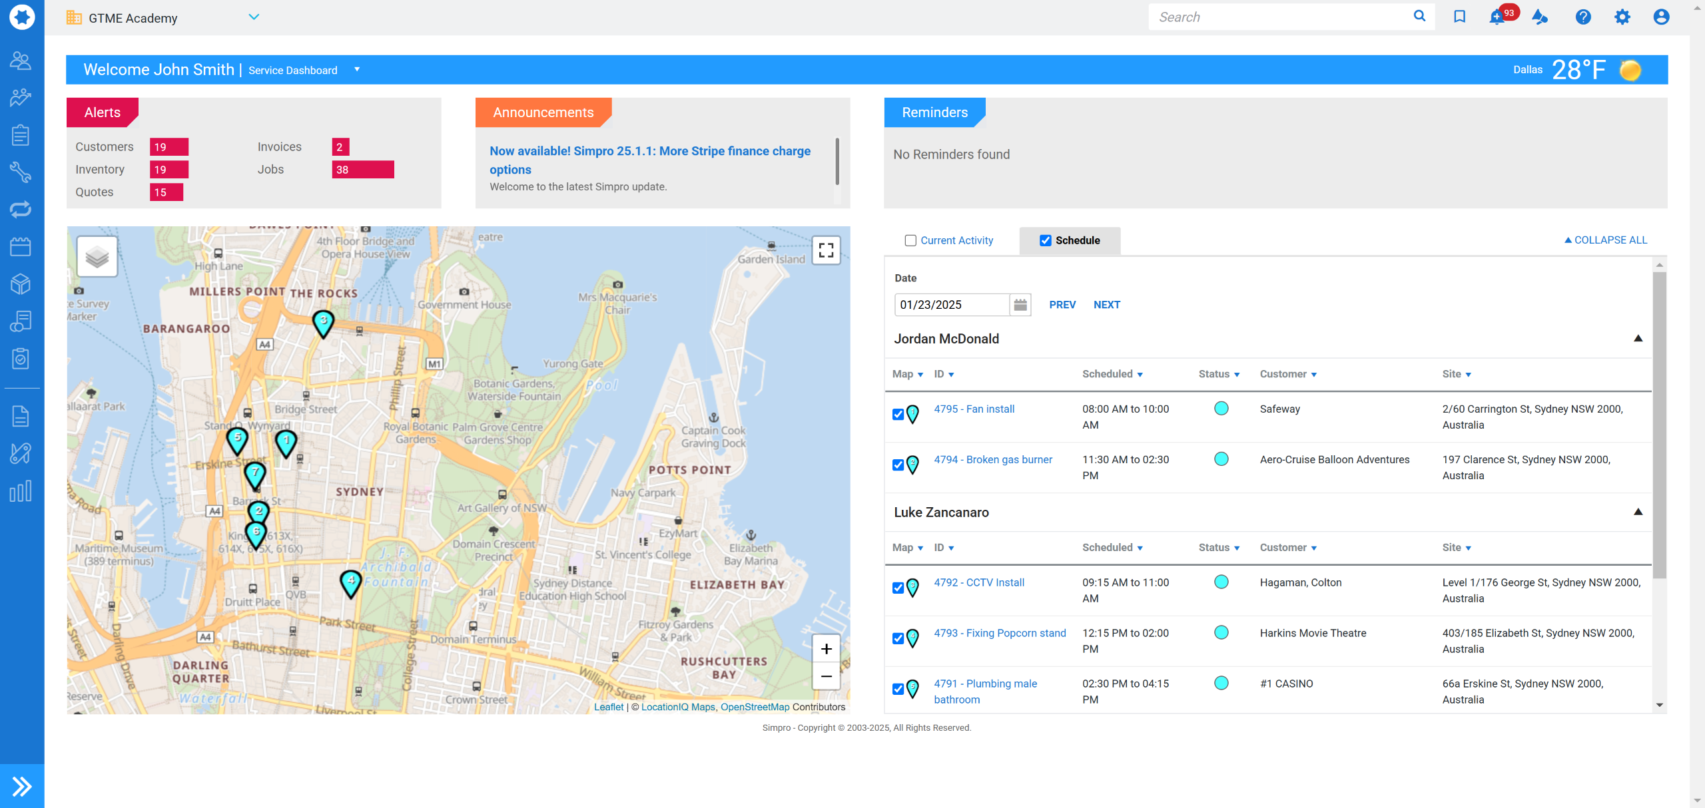Open the help question mark icon
Screen dimensions: 1705x808
[x=1583, y=17]
